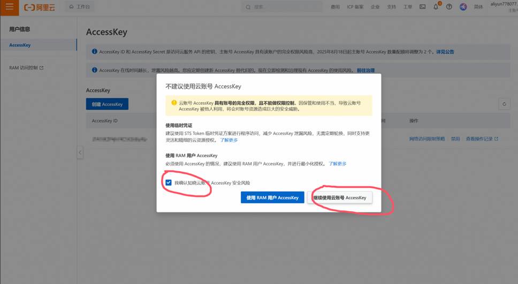518x284 pixels.
Task: Open the help question mark icon
Action: (449, 7)
